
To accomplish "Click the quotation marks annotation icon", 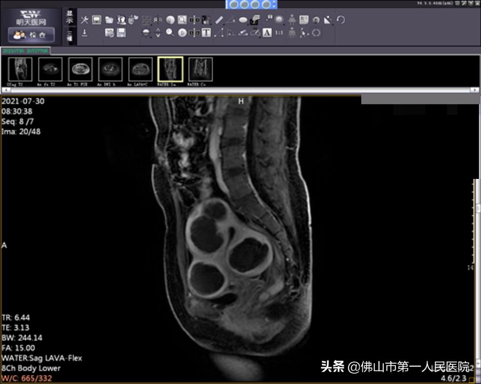I will (269, 18).
